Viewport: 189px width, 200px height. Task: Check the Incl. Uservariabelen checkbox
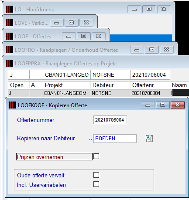point(96,184)
